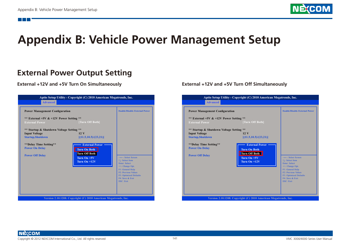Open the Advanced tab in left BIOS screenshot
Image resolution: width=350 pixels, height=246 pixels.
click(48, 102)
